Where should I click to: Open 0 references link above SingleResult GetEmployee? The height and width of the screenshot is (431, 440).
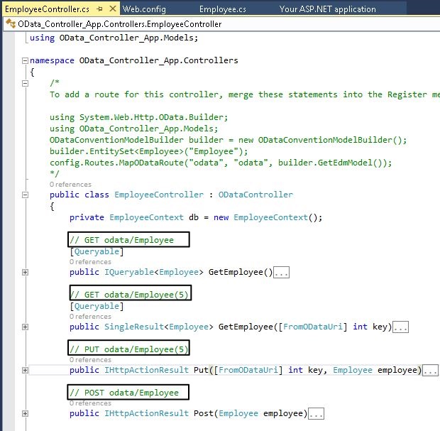[x=90, y=317]
